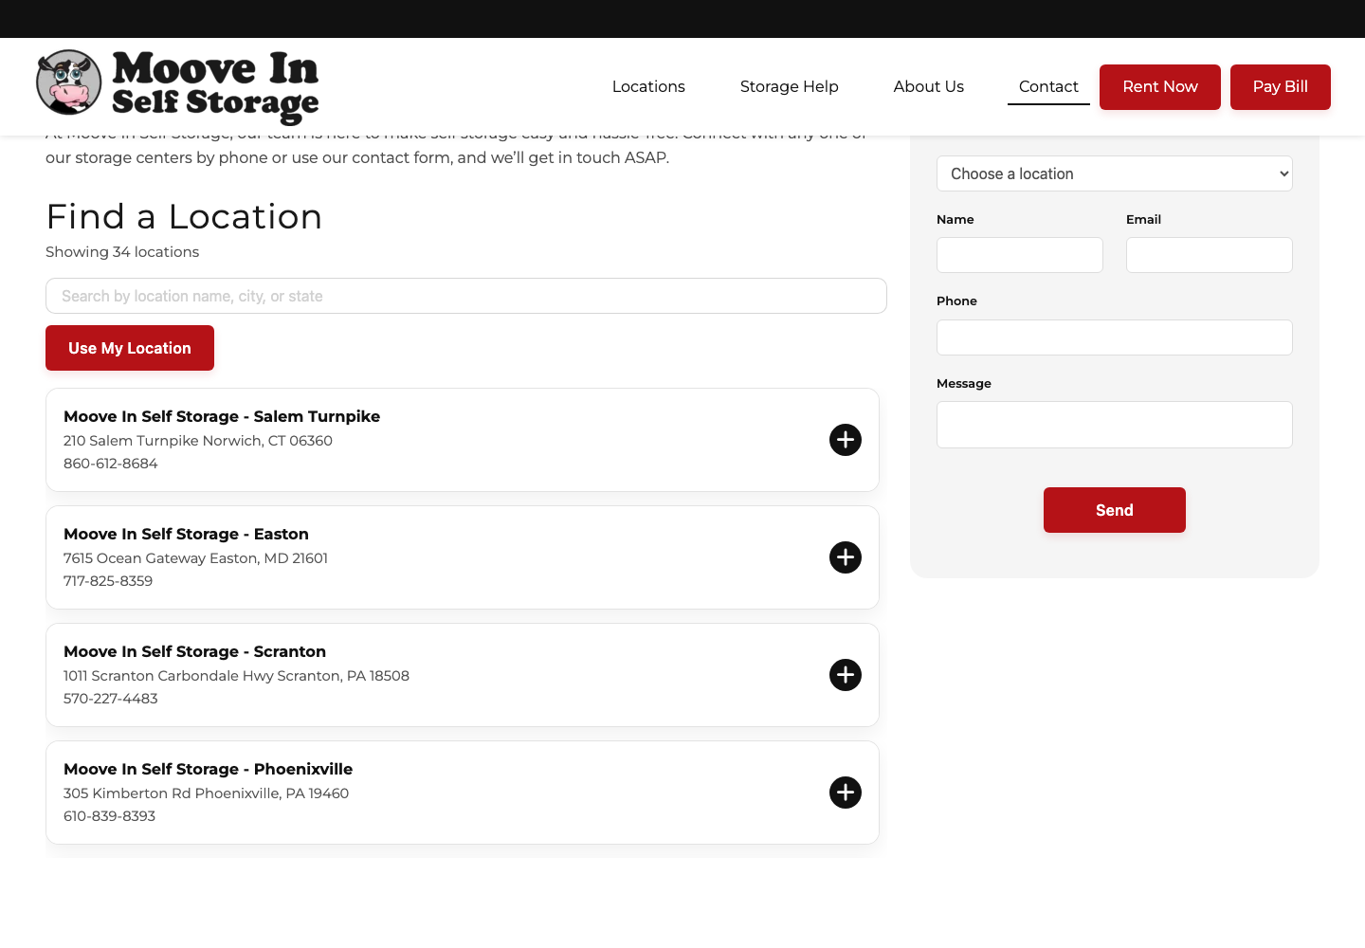Screen dimensions: 1365x948
Task: Open the Choose a location dropdown
Action: 1115,173
